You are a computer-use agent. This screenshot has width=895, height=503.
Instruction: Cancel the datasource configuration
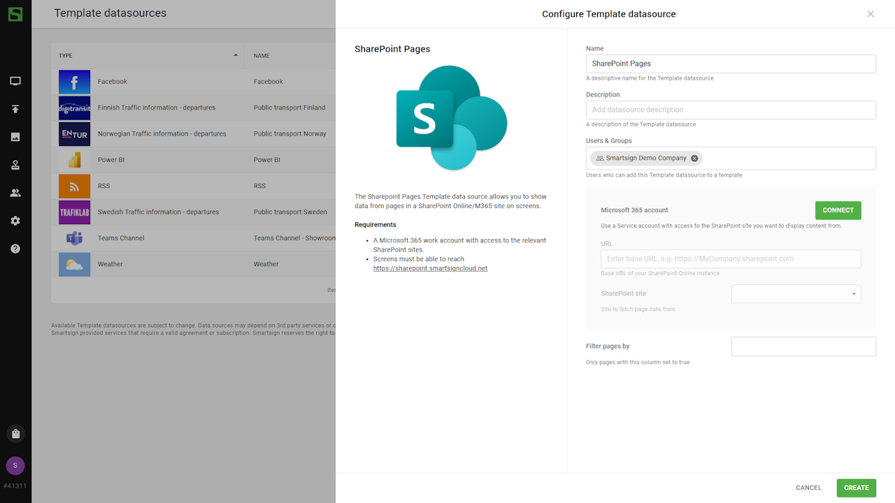point(808,488)
